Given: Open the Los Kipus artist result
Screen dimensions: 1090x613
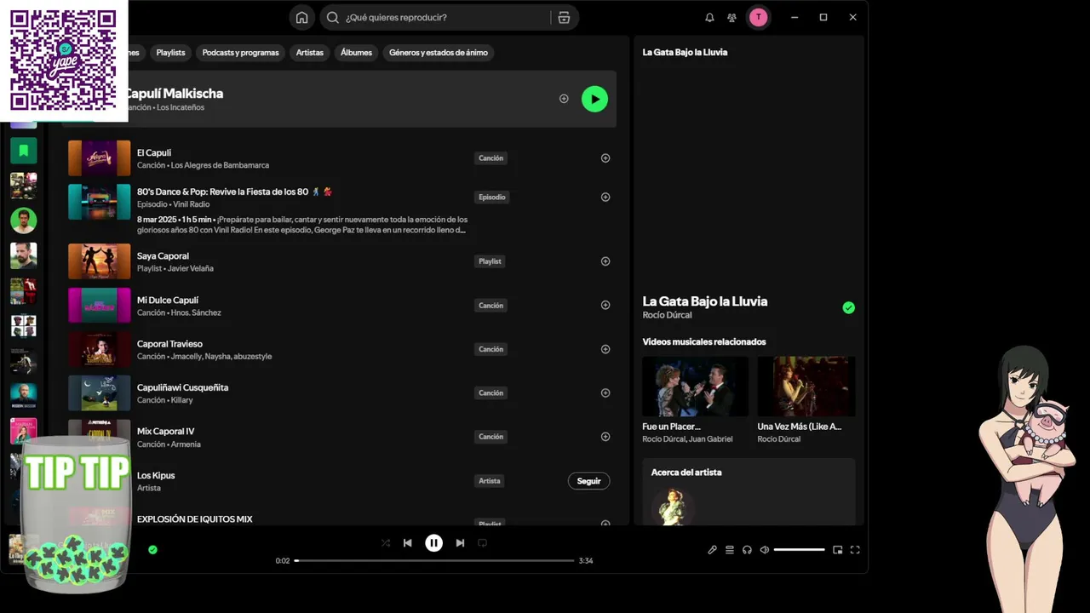Looking at the screenshot, I should point(156,475).
